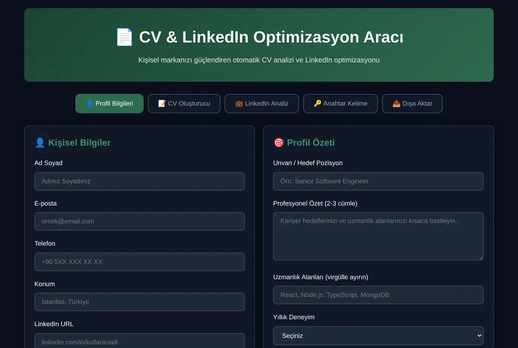
Task: Click the Profesyonel Özet text area
Action: tap(378, 236)
